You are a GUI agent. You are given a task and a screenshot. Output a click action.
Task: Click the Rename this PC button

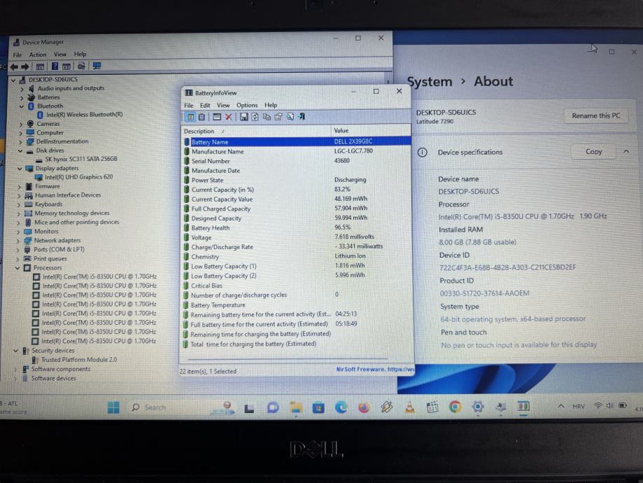(x=596, y=115)
